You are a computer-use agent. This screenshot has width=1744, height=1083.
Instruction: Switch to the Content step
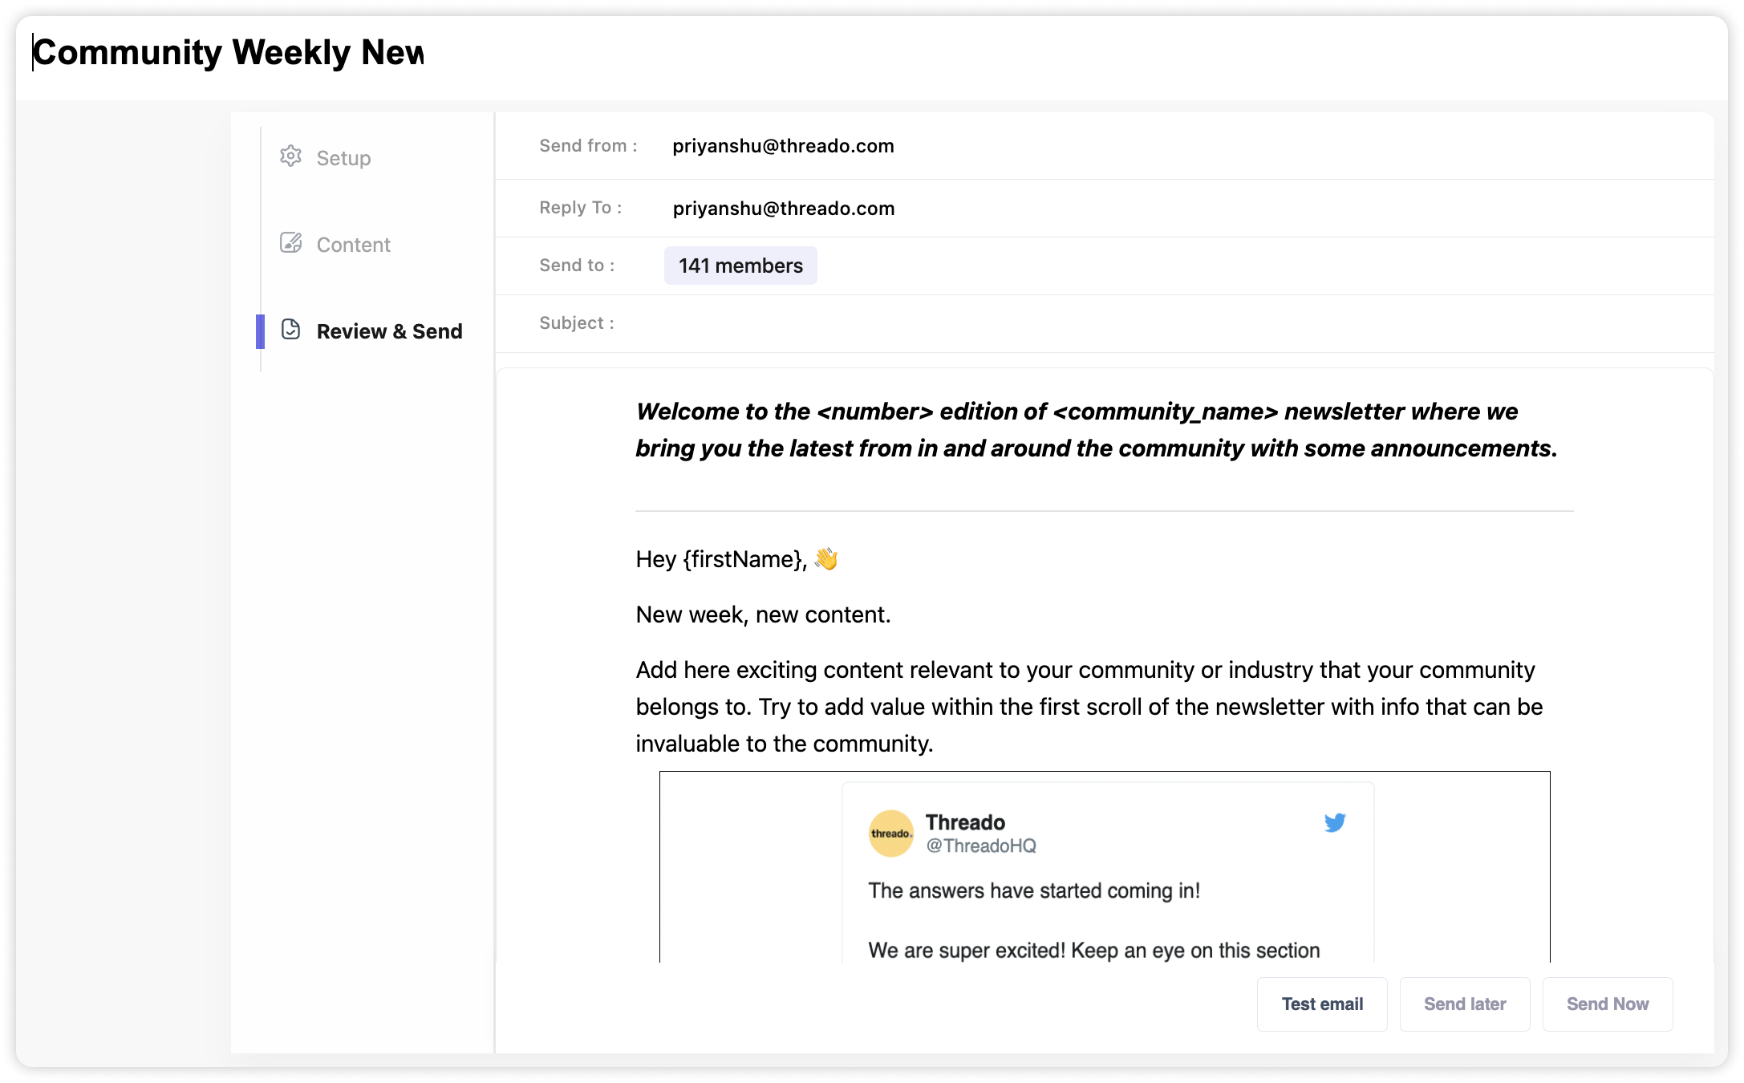point(353,245)
